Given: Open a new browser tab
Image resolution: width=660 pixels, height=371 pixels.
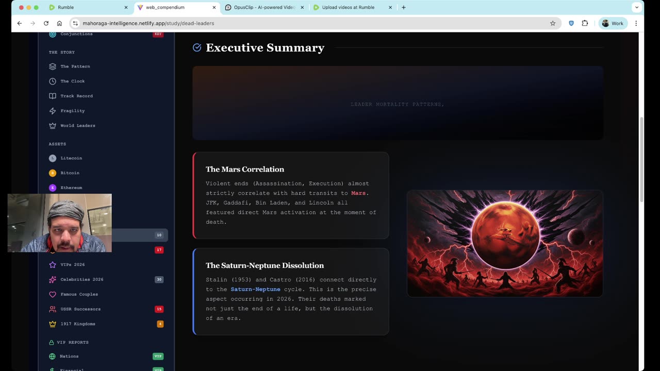Looking at the screenshot, I should point(404,8).
